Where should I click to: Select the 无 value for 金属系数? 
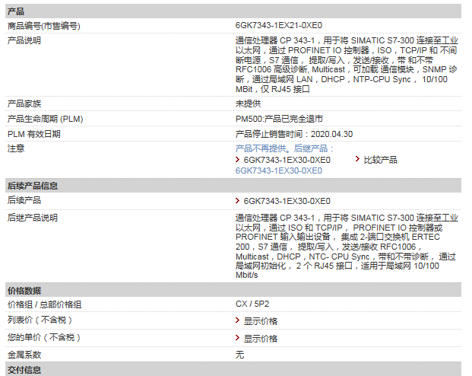tap(239, 355)
